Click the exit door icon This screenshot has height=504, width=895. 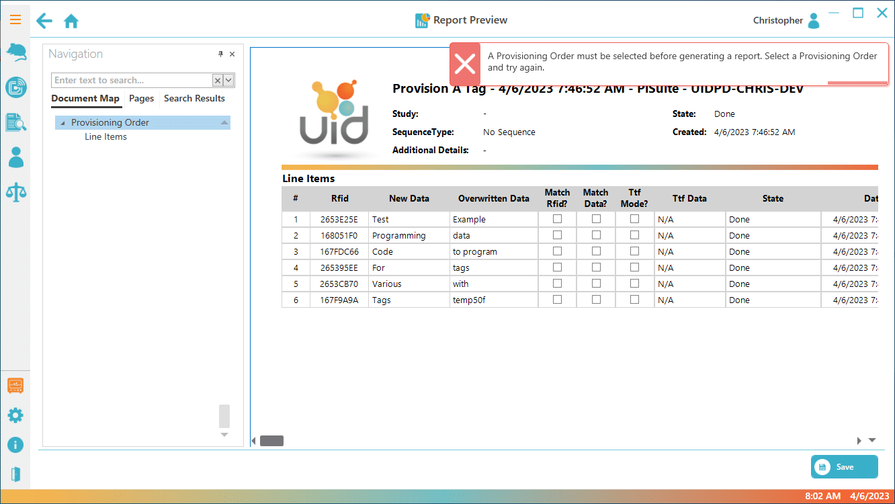point(15,474)
